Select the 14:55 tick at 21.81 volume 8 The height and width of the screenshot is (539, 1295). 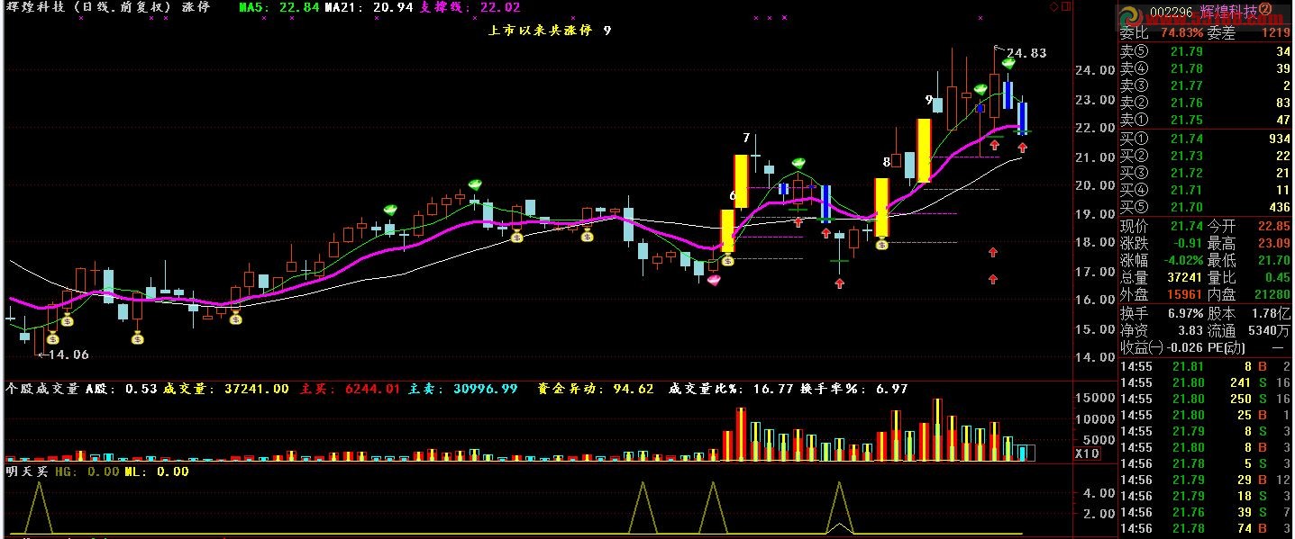pos(1206,366)
